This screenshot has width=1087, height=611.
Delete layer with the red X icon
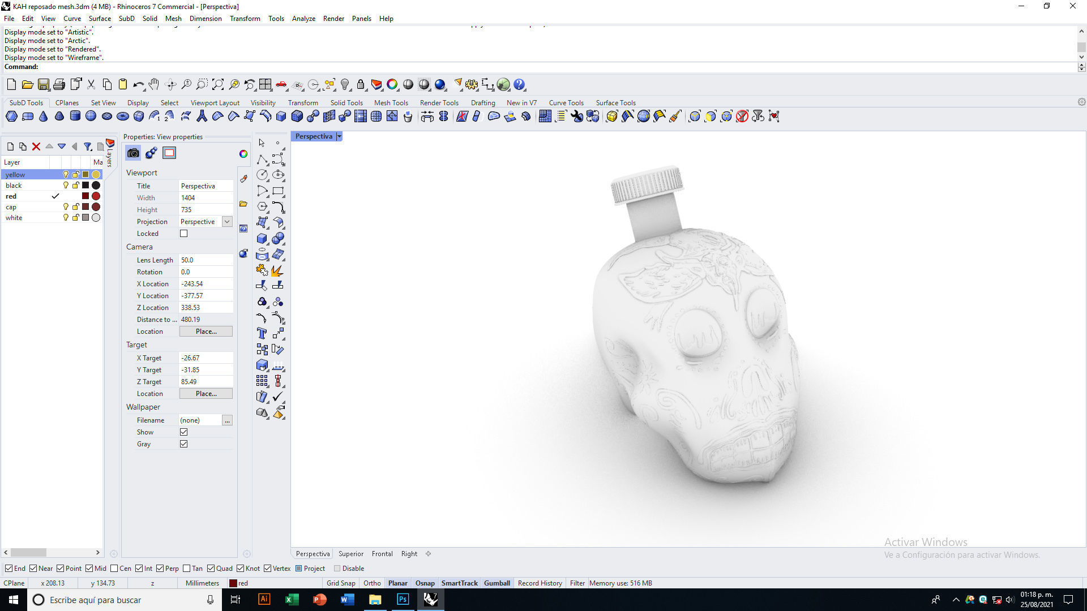(36, 147)
